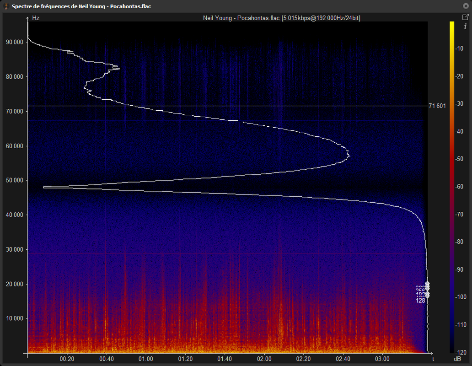Click the 128 bitrate marker label
The image size is (472, 366).
420,301
